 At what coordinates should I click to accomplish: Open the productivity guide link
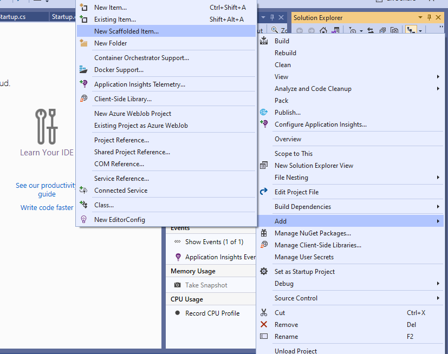pos(46,189)
